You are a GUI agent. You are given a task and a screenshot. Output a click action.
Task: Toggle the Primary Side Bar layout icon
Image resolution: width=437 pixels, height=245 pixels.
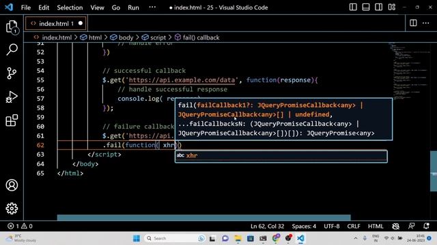(353, 7)
